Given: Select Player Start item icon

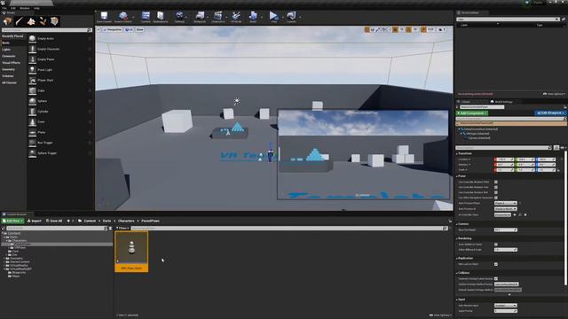Looking at the screenshot, I should coord(32,81).
